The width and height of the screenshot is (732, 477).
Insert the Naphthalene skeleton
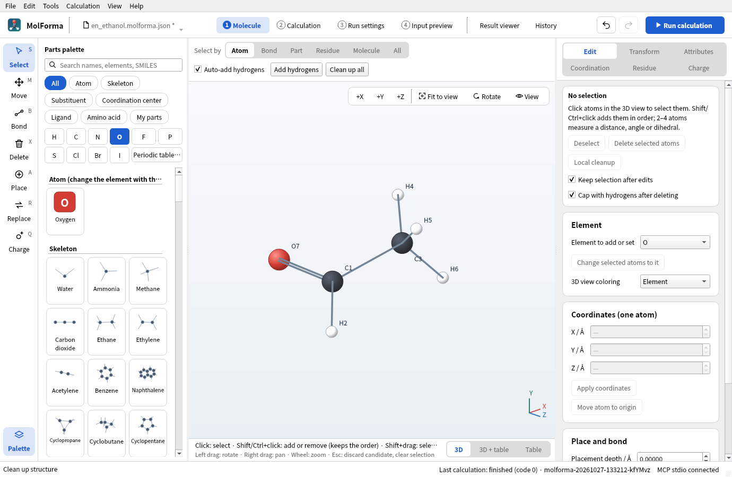[148, 382]
